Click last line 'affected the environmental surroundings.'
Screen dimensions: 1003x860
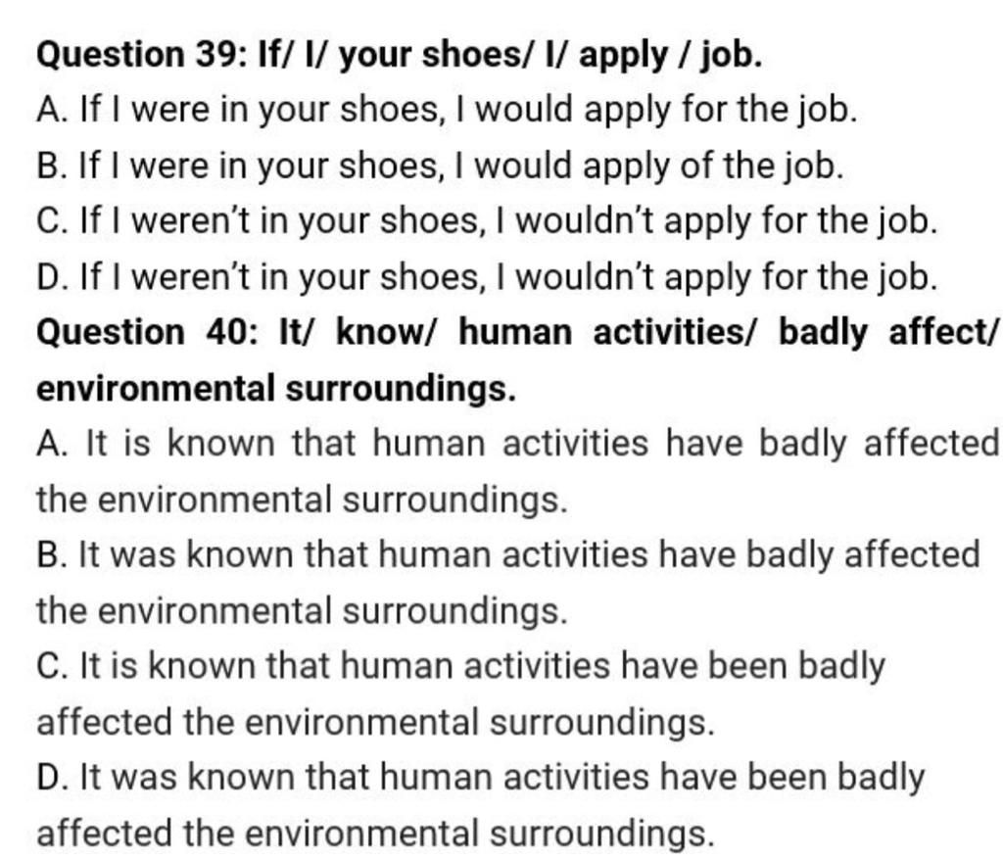pyautogui.click(x=375, y=834)
